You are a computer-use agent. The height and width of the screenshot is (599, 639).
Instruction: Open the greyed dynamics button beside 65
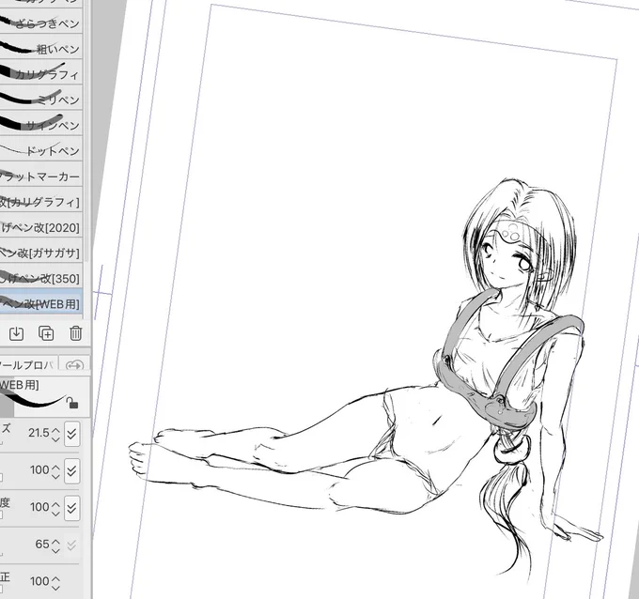(x=71, y=545)
